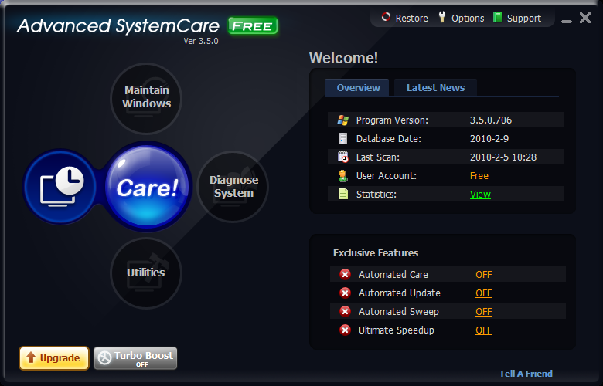Click the User Account person icon

(343, 175)
